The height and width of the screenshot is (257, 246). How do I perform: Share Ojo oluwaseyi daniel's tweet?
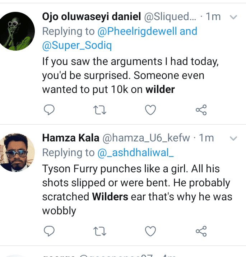(201, 110)
